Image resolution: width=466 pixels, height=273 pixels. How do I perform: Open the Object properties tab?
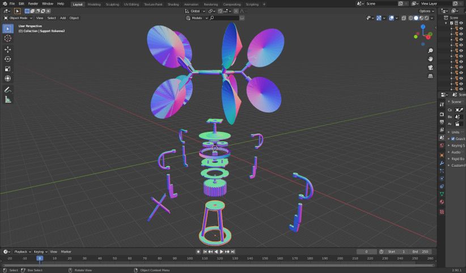[442, 155]
